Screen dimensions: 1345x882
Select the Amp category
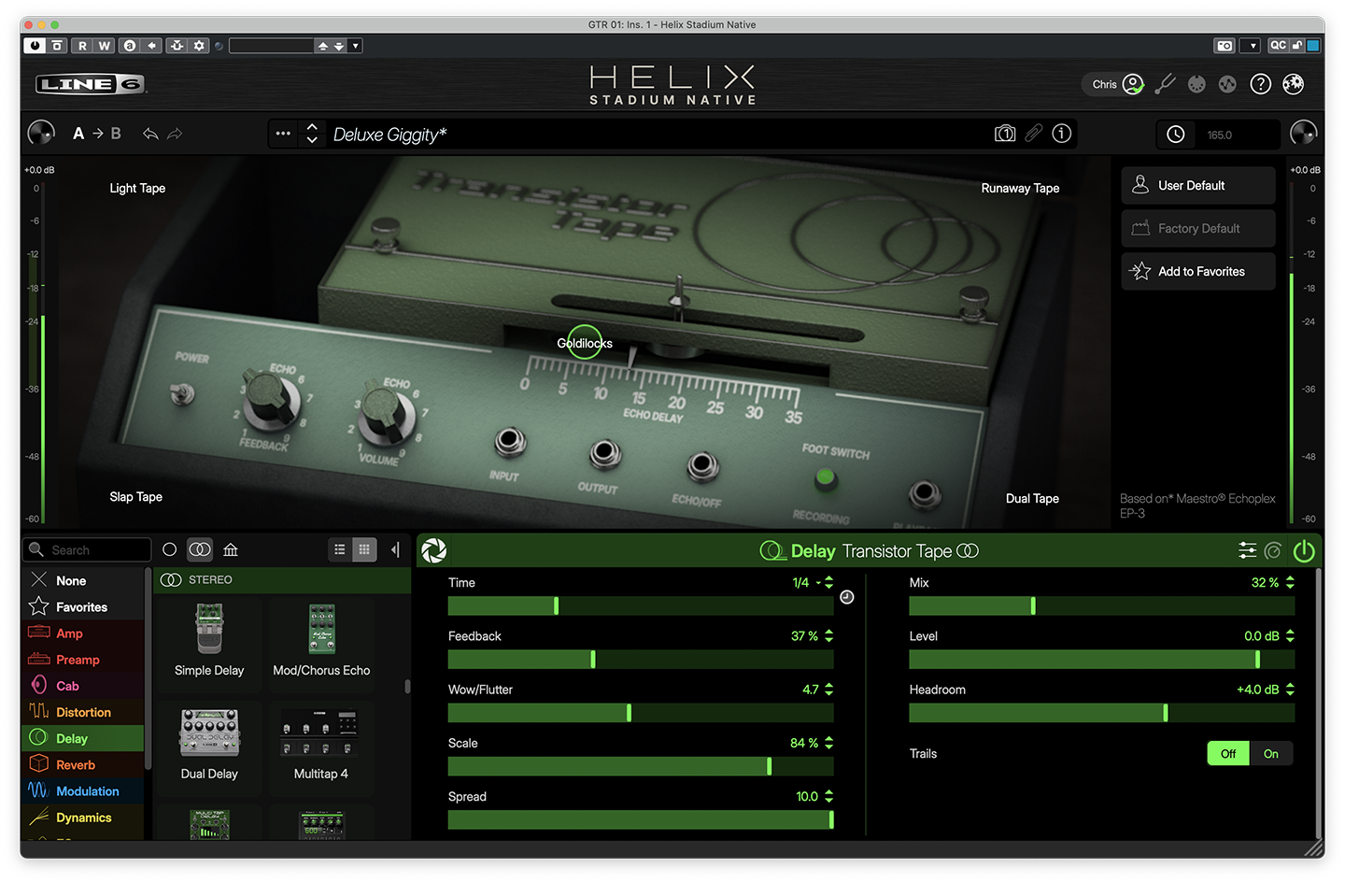[83, 633]
